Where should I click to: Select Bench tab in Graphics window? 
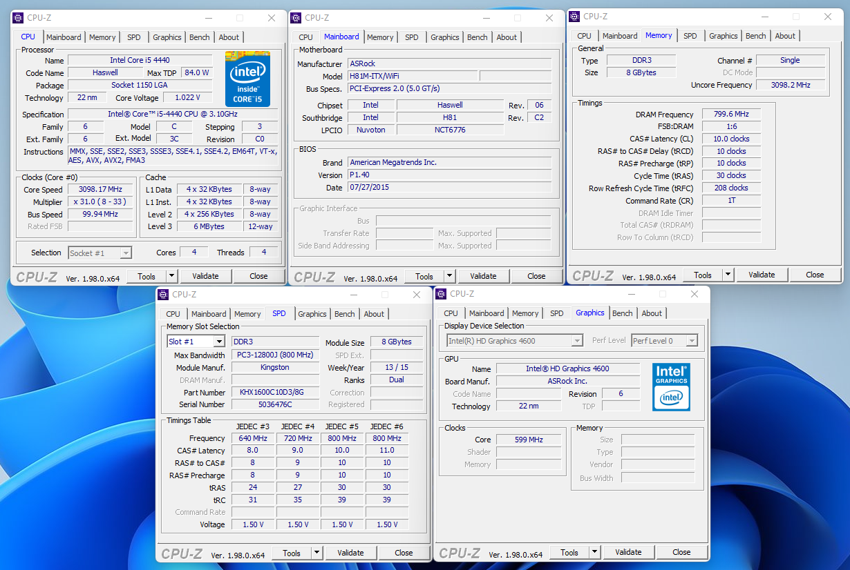623,313
